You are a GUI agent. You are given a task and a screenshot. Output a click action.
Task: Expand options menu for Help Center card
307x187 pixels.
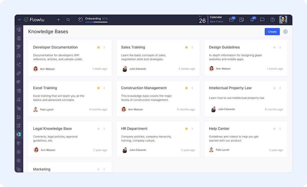click(280, 129)
